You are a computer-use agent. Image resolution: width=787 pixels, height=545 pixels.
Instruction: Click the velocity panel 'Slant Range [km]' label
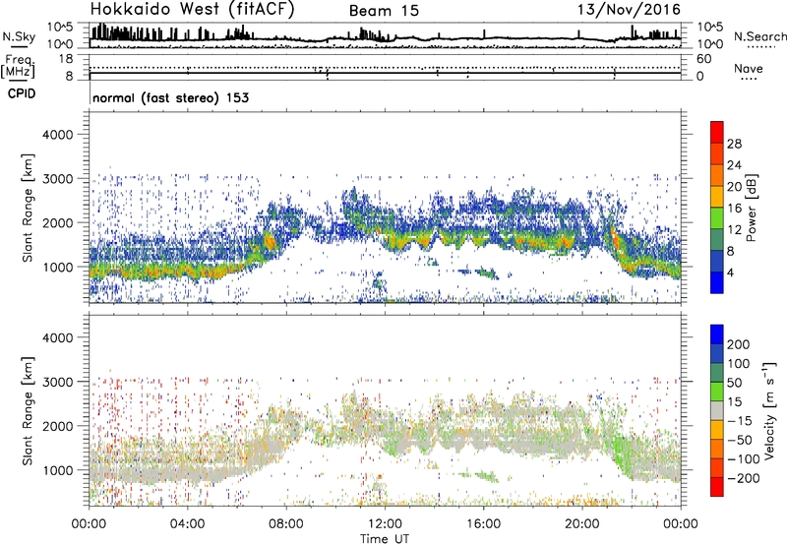click(x=28, y=411)
